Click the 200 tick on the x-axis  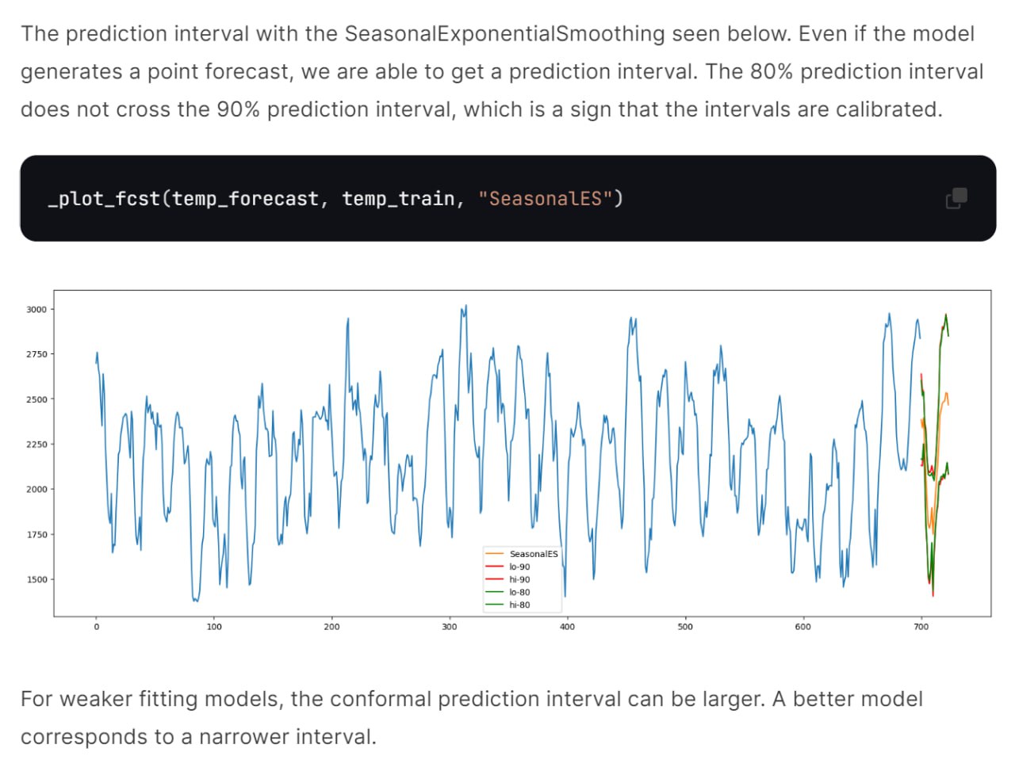tap(331, 627)
